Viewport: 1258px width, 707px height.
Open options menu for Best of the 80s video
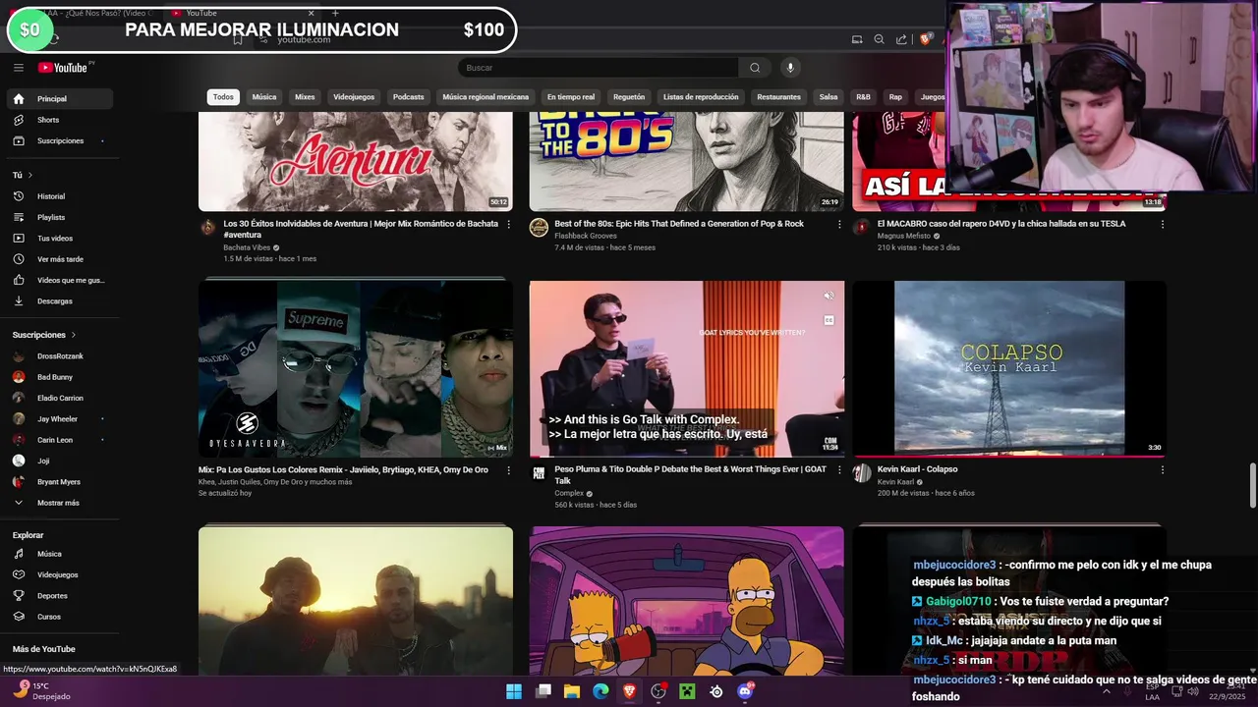point(839,225)
